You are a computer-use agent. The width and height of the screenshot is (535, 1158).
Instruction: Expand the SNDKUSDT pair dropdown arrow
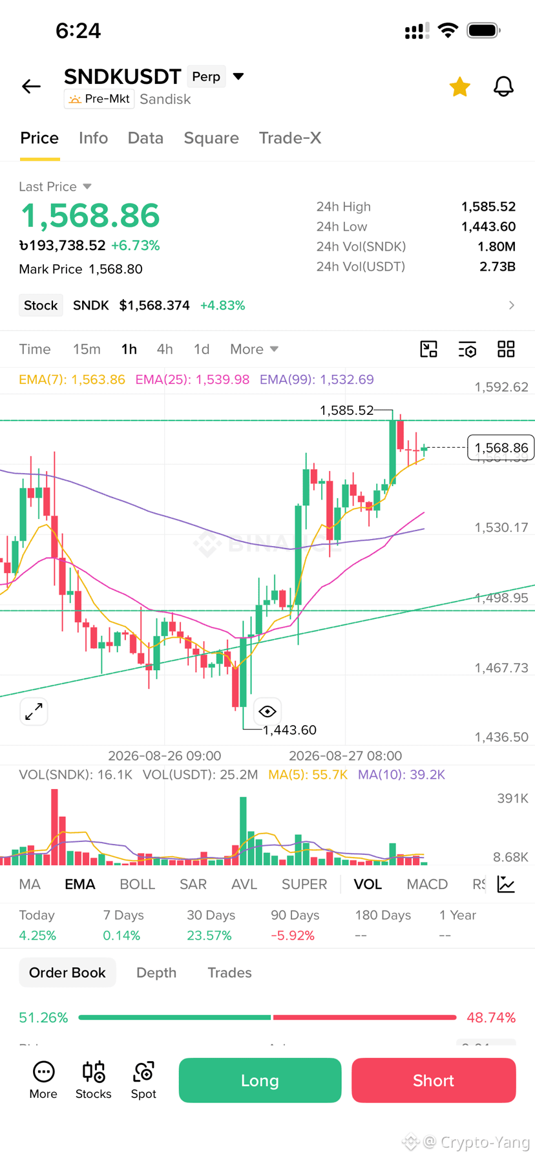[238, 76]
